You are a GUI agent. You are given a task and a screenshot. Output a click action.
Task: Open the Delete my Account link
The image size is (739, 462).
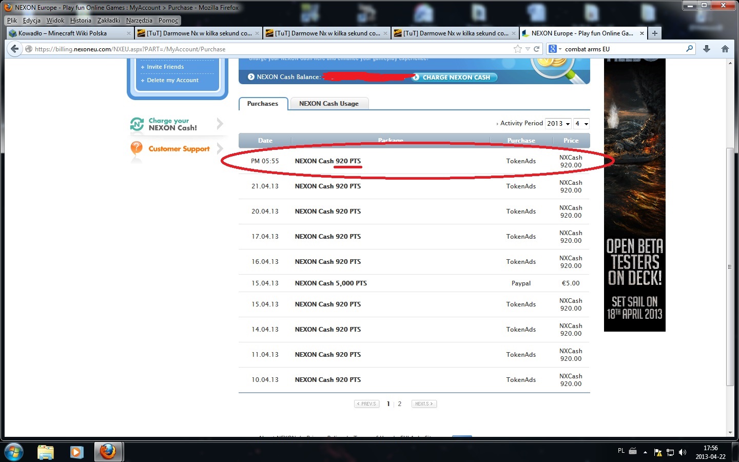(172, 80)
